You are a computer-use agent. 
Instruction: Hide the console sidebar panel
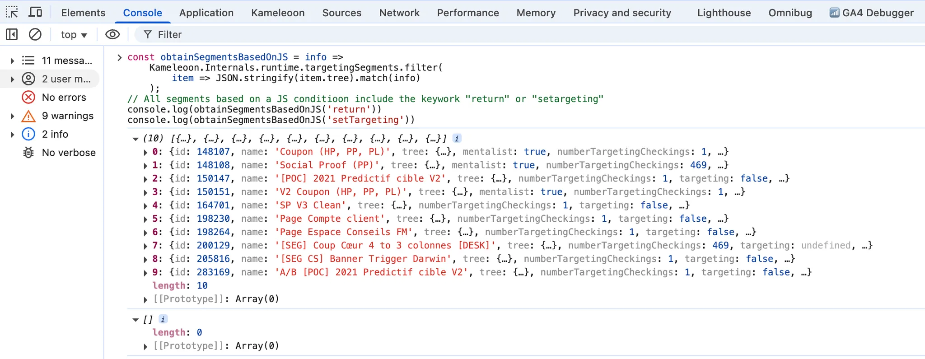(x=12, y=34)
